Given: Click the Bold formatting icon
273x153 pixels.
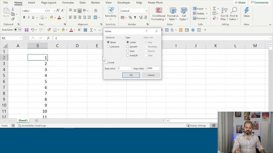Looking at the screenshot, I should pyautogui.click(x=24, y=17).
